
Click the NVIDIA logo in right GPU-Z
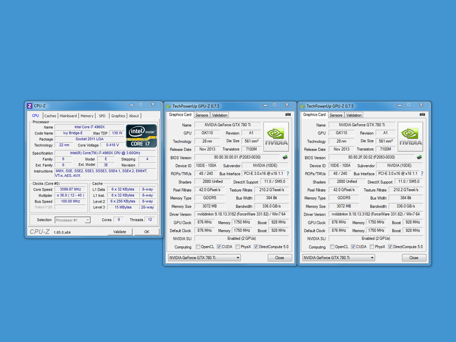(410, 137)
